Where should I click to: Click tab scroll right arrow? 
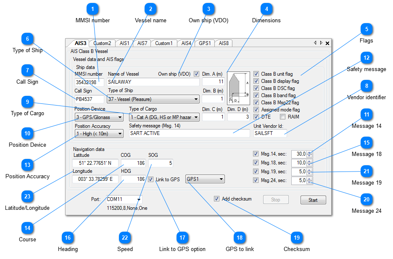(321, 43)
